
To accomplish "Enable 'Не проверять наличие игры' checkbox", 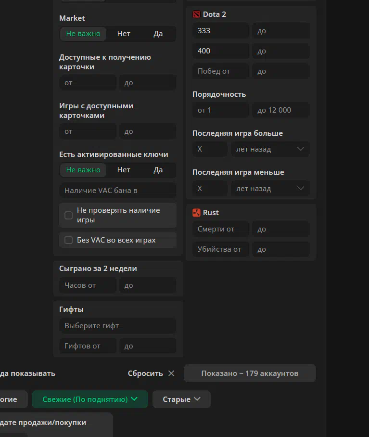I will point(69,215).
